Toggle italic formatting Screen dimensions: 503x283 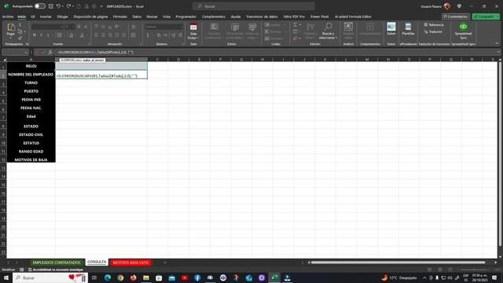(41, 35)
